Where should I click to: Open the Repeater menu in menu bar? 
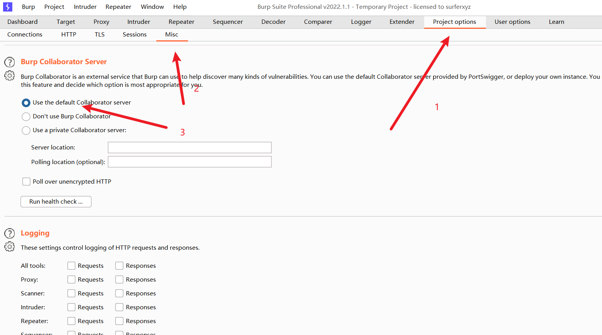point(118,7)
